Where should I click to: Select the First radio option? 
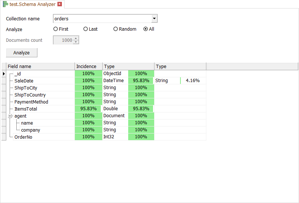coord(56,29)
